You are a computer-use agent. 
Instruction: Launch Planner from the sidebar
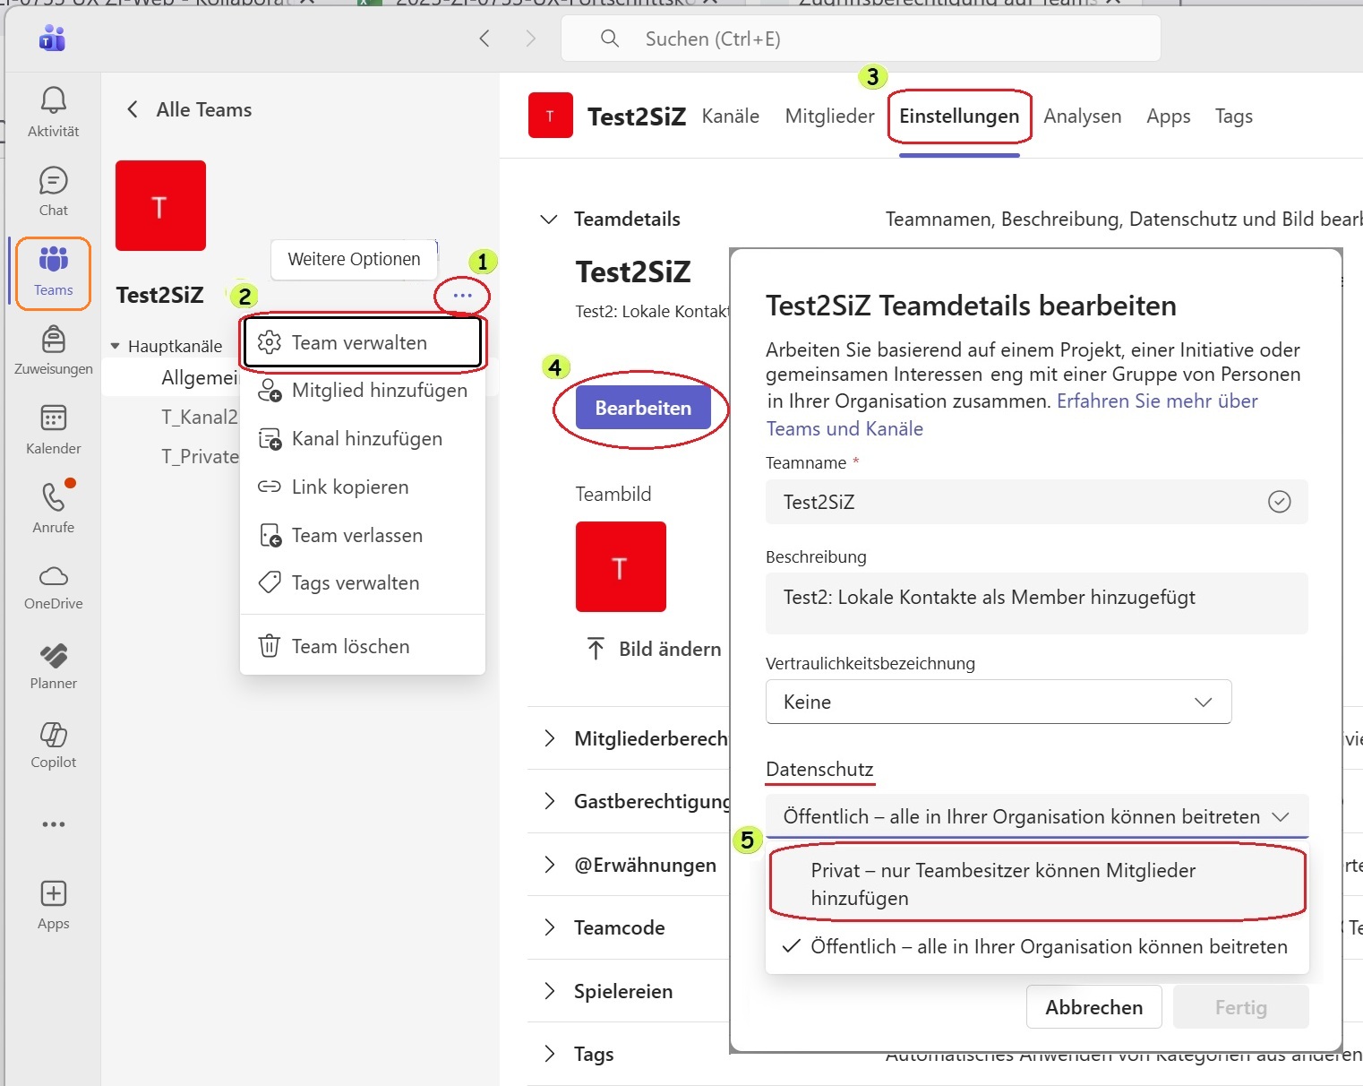click(x=53, y=656)
